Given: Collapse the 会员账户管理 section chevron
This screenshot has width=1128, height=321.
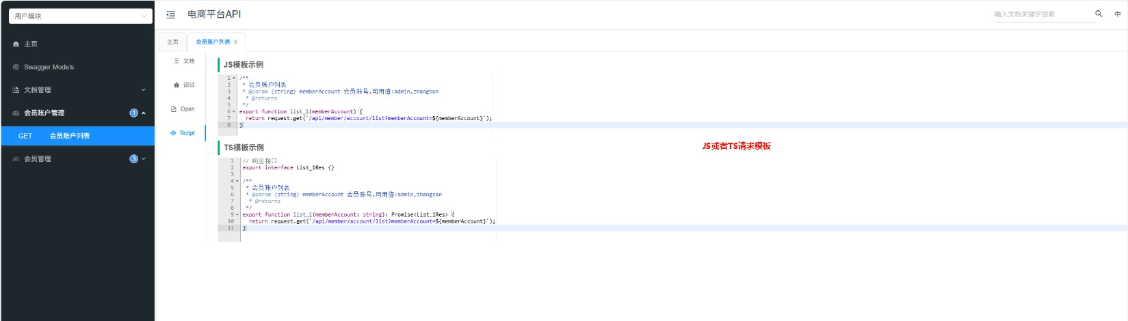Looking at the screenshot, I should [x=144, y=113].
